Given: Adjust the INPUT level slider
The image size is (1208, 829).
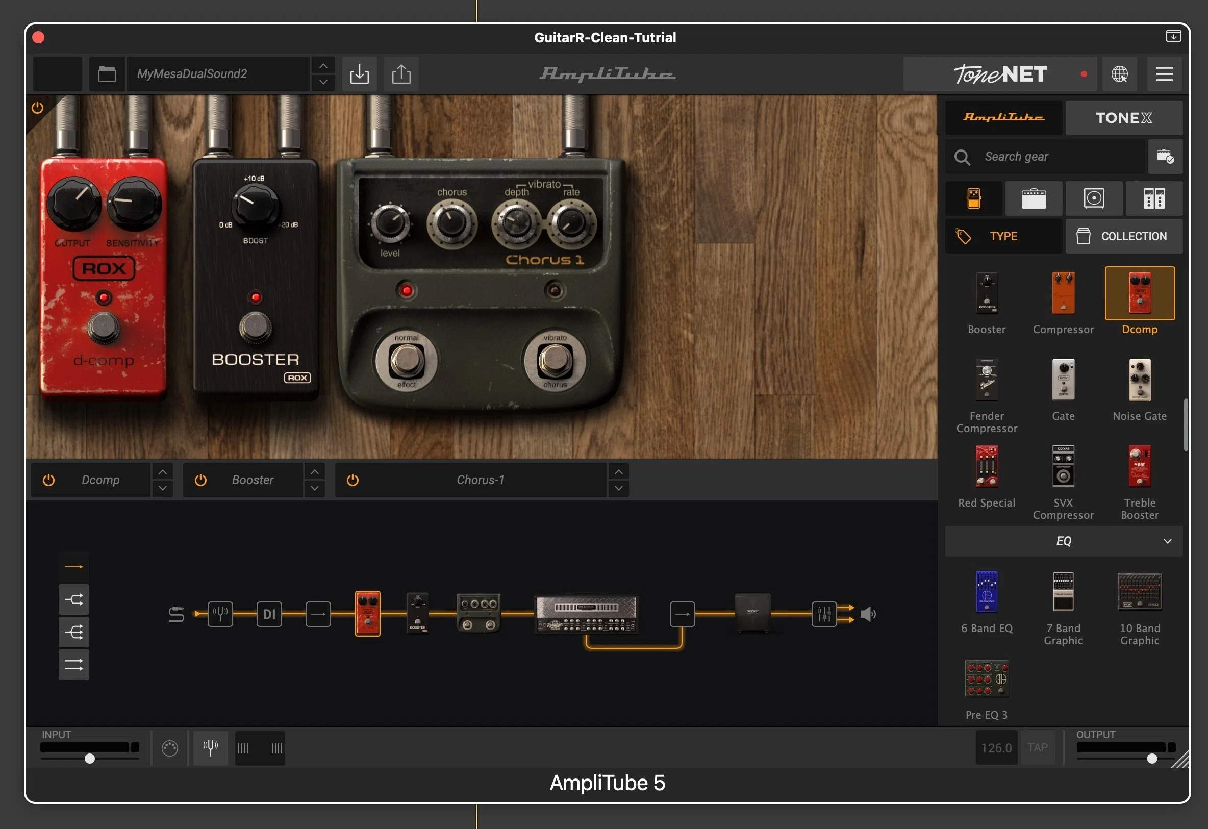Looking at the screenshot, I should (90, 759).
